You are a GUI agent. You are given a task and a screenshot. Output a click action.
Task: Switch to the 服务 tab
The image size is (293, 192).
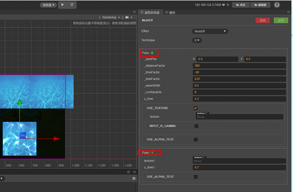point(170,12)
